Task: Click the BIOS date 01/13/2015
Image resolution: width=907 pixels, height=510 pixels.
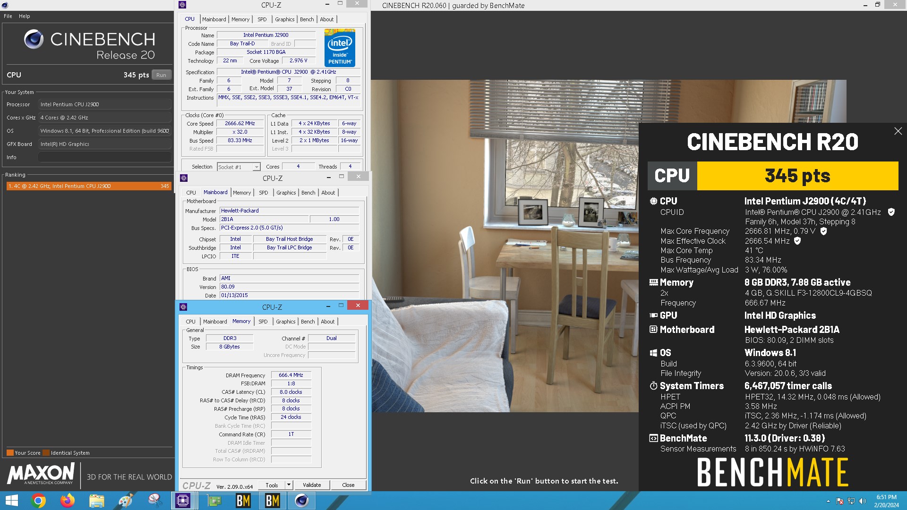Action: pyautogui.click(x=289, y=295)
